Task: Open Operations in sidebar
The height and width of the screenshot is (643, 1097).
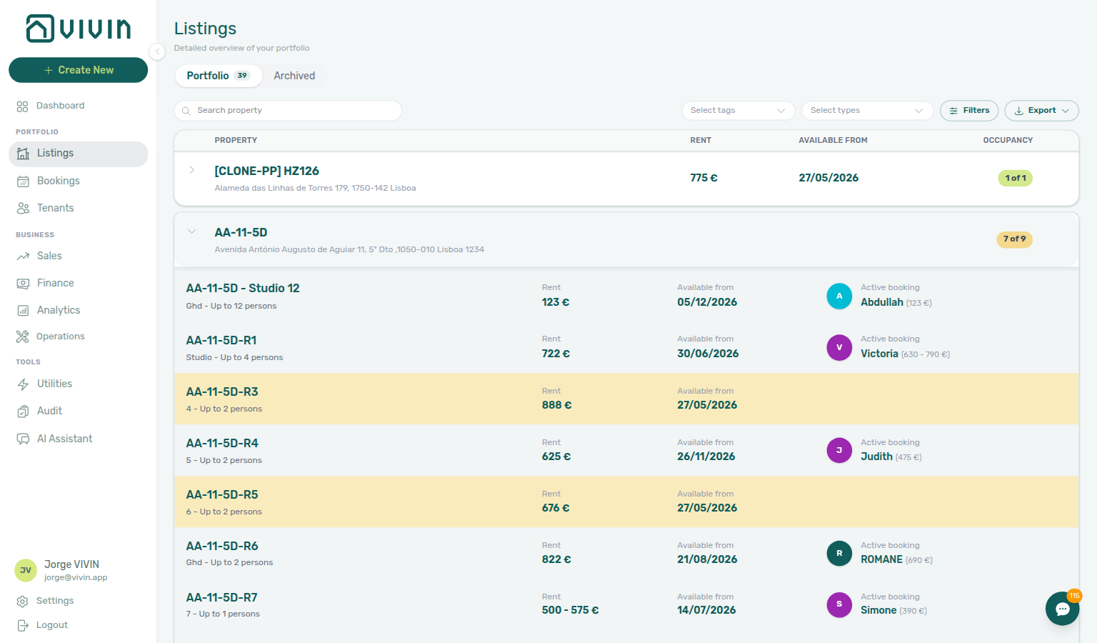Action: point(78,337)
